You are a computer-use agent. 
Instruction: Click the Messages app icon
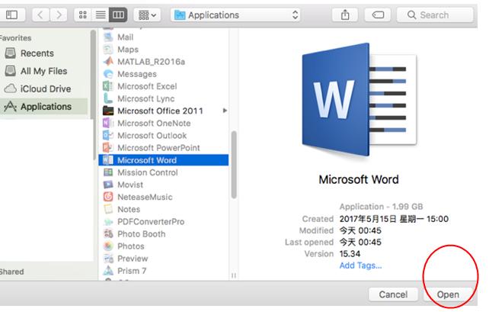[108, 74]
